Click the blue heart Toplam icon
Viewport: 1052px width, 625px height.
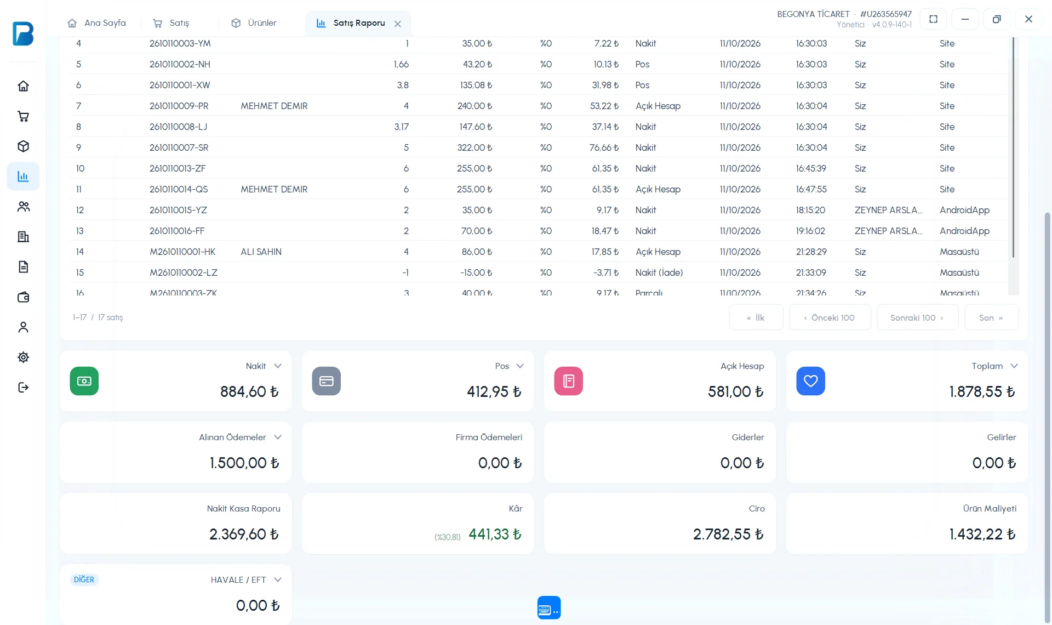pos(811,381)
